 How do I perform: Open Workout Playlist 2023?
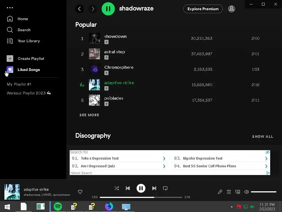click(29, 93)
